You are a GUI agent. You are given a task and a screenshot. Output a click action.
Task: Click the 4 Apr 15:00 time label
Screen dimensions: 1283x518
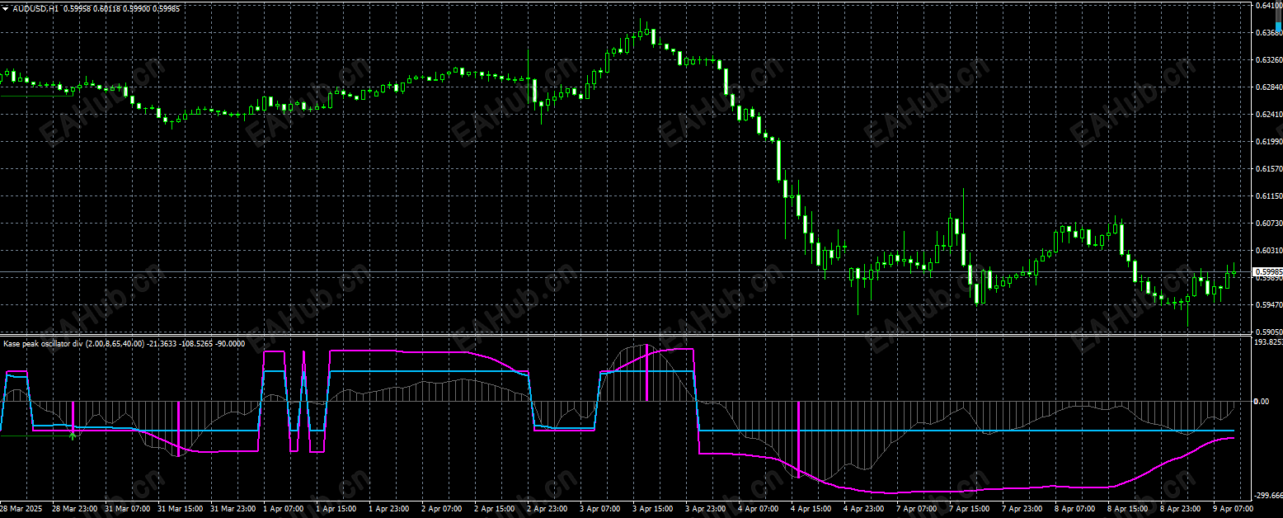click(x=811, y=509)
